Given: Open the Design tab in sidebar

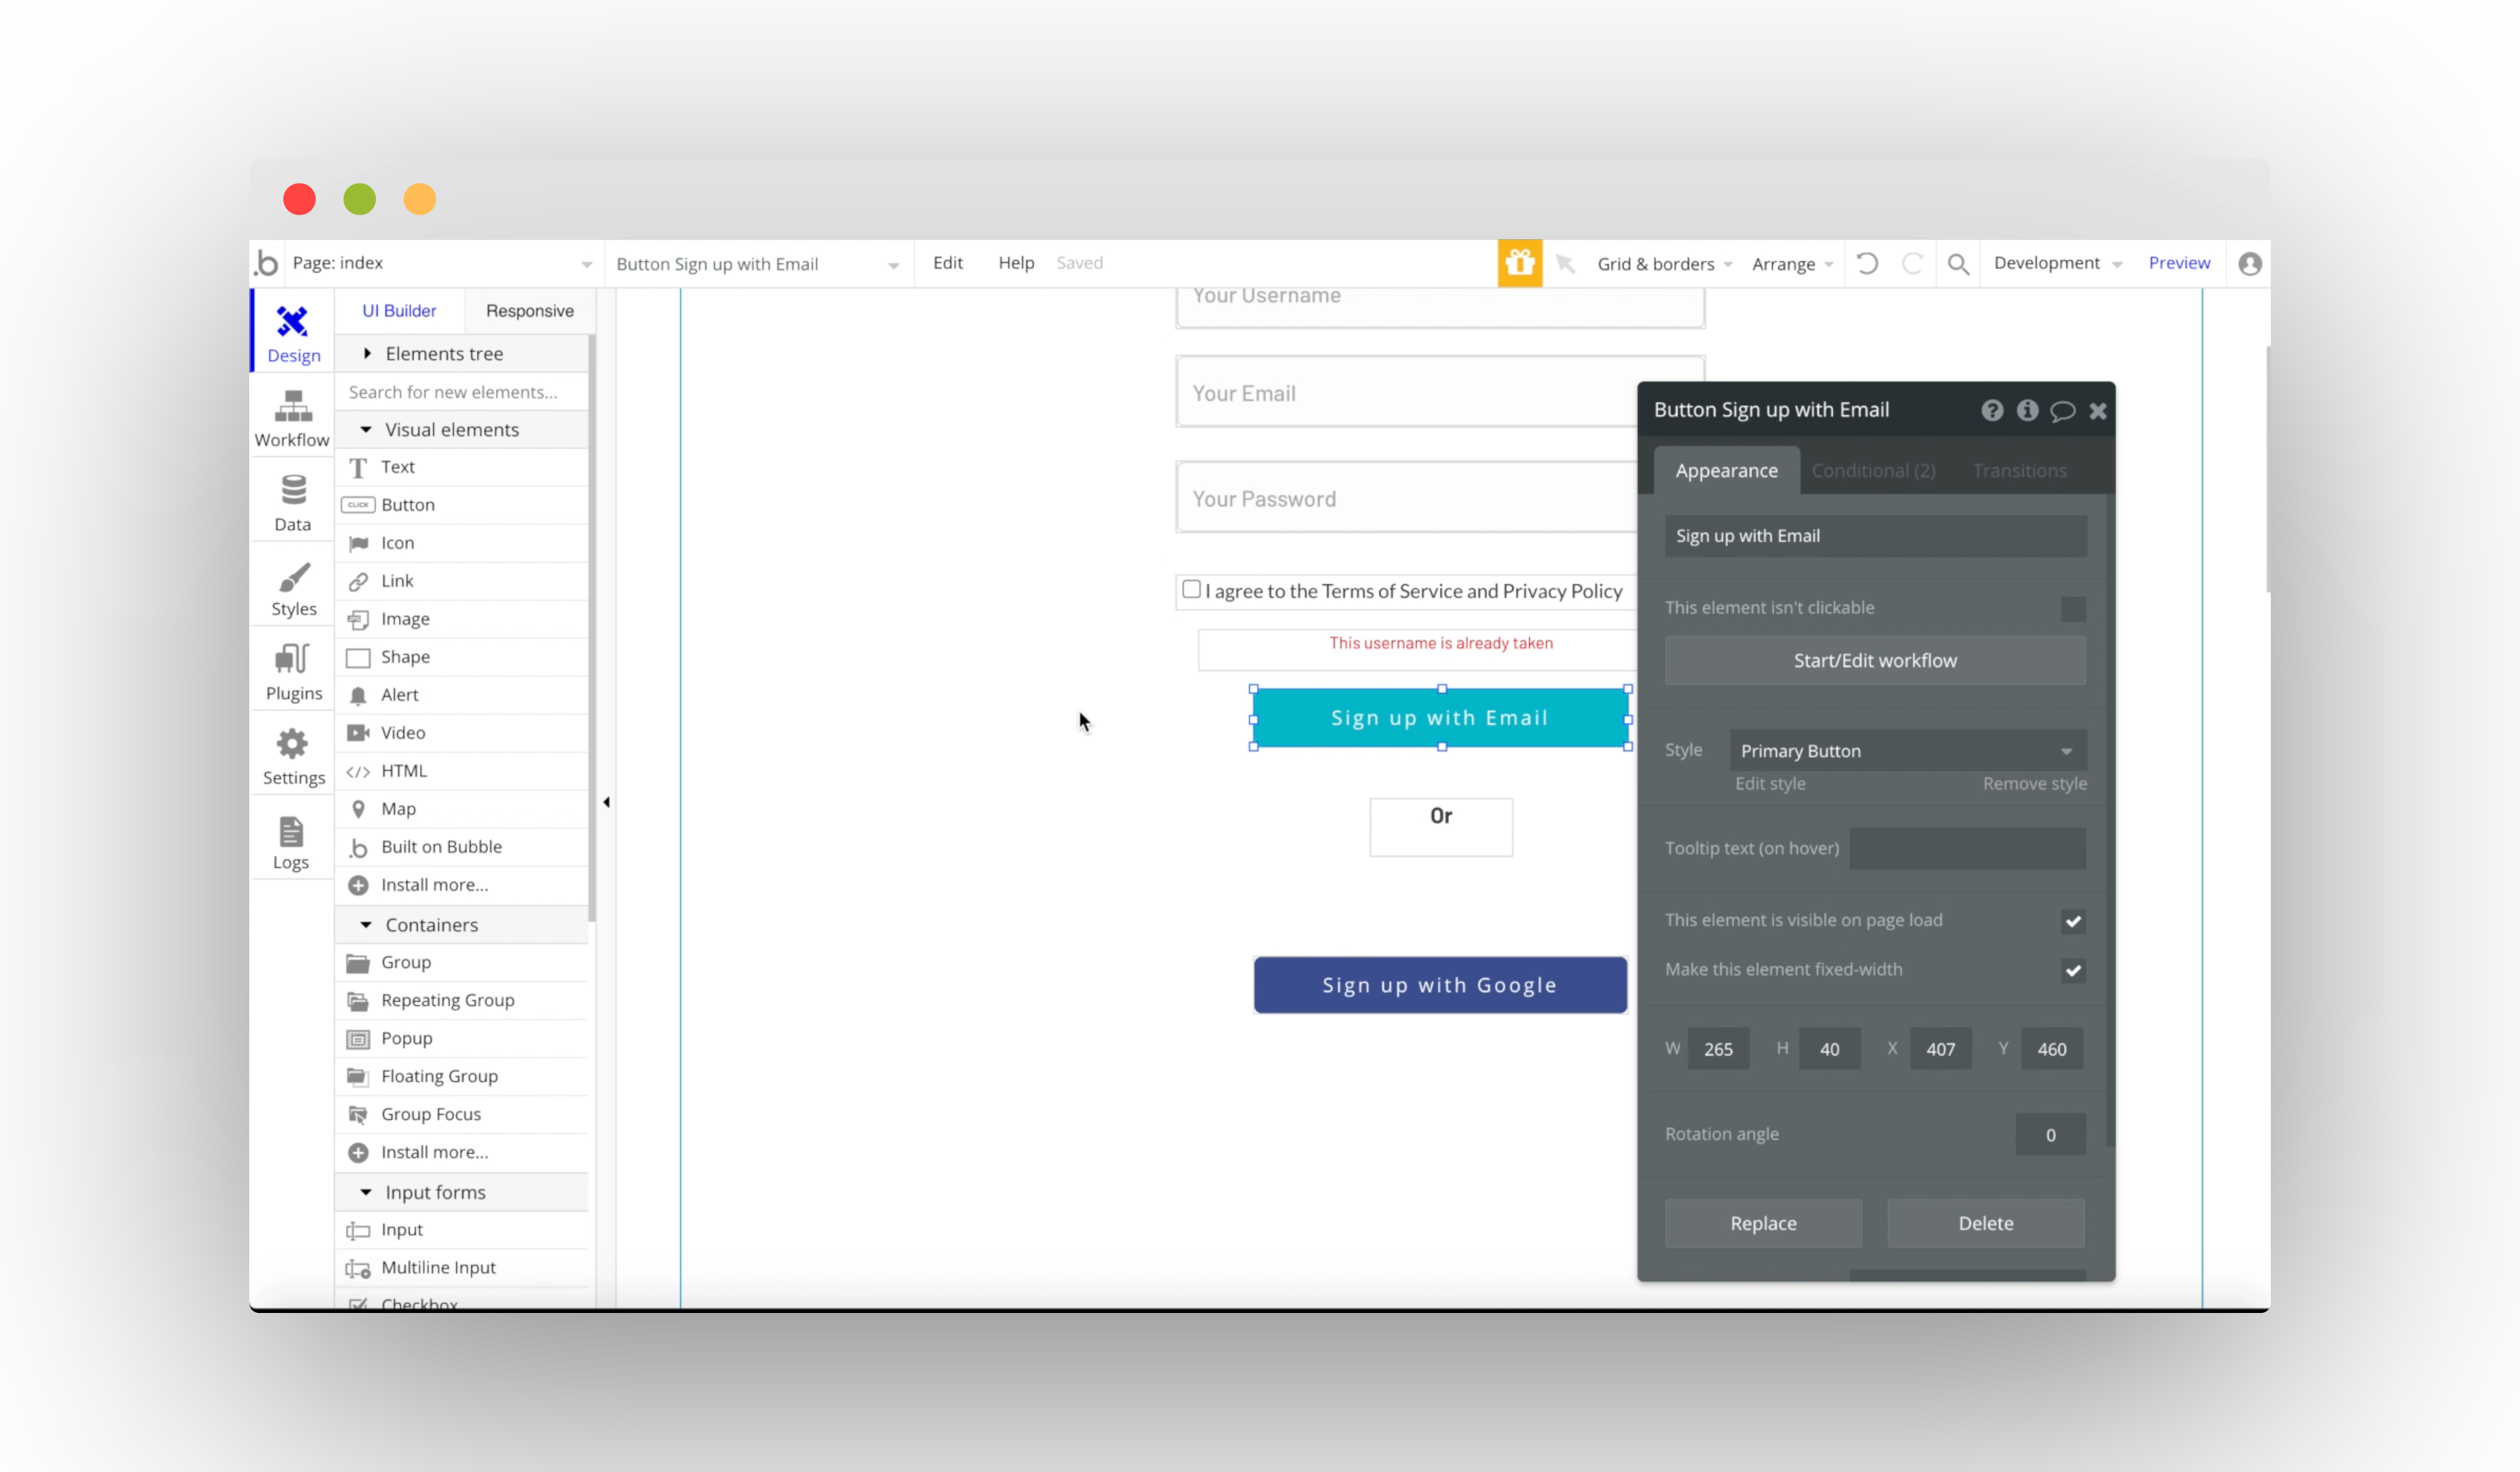Looking at the screenshot, I should coord(292,333).
